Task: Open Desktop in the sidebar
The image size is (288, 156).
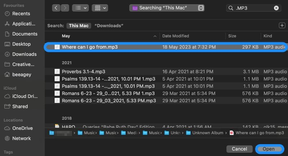Action: tap(21, 44)
